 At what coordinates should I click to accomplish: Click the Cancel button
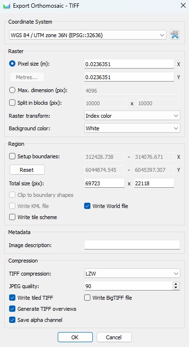pyautogui.click(x=114, y=337)
